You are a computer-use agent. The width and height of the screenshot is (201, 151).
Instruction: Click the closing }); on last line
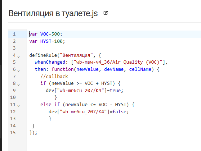coord(33,133)
